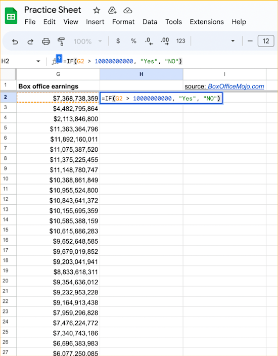Click cell with $11,148,780,747

(58, 169)
